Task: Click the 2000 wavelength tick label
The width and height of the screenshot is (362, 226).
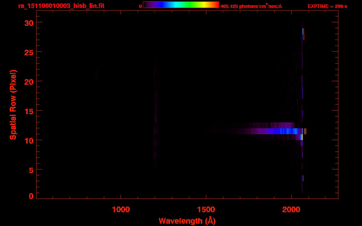Action: 291,210
